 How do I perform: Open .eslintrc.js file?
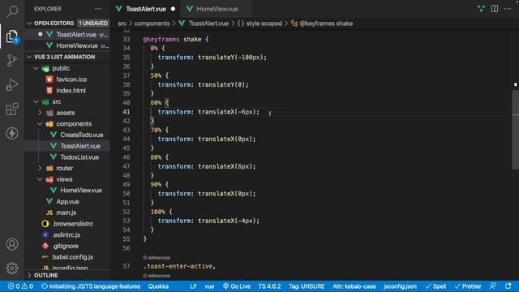(x=66, y=234)
